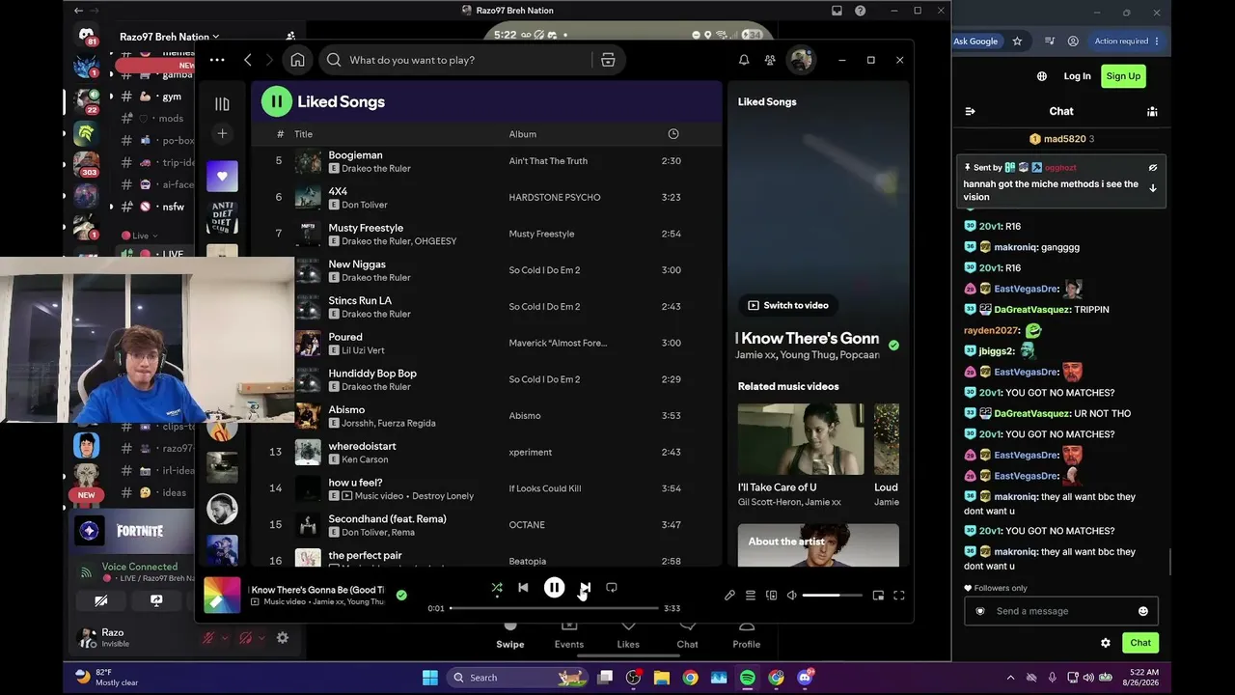The height and width of the screenshot is (695, 1235).
Task: Open the Lil Uzi Vert artist link
Action: point(364,350)
